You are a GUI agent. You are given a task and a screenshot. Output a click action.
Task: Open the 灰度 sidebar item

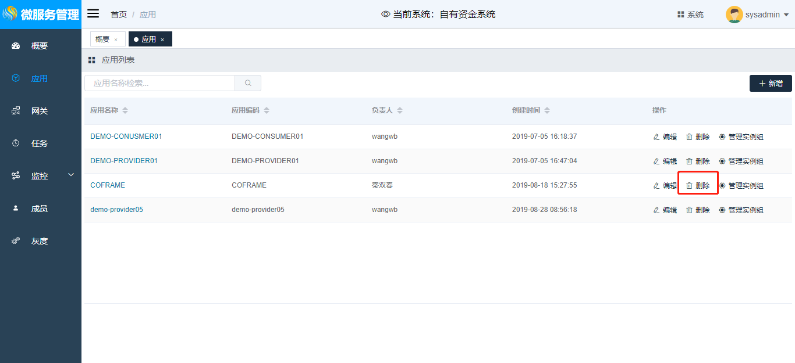[39, 241]
